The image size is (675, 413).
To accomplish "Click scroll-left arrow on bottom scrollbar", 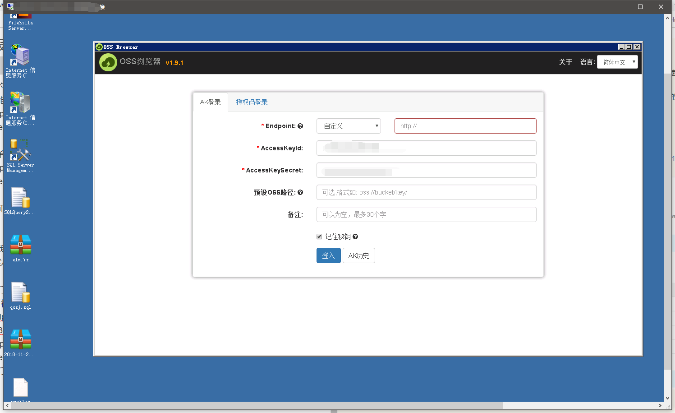I will pos(7,405).
